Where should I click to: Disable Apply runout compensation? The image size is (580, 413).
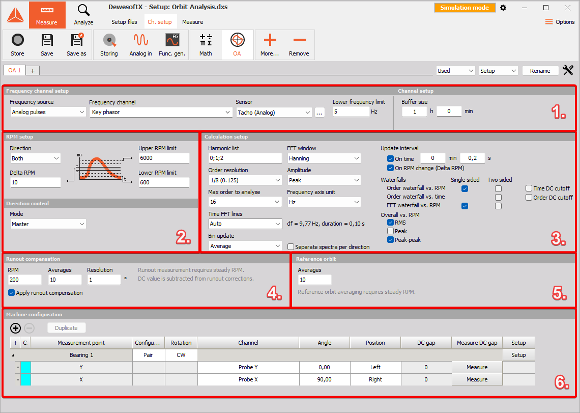coord(12,293)
